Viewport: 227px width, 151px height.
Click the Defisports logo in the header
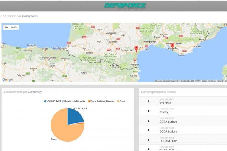[x=125, y=6]
